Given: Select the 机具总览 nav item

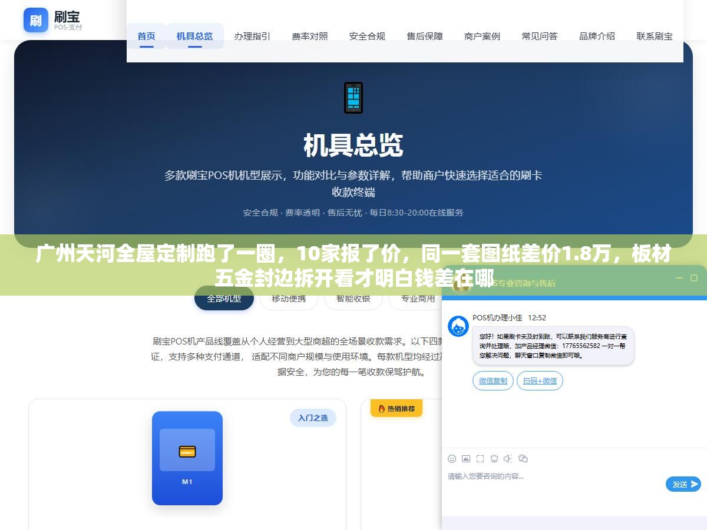Looking at the screenshot, I should [195, 36].
